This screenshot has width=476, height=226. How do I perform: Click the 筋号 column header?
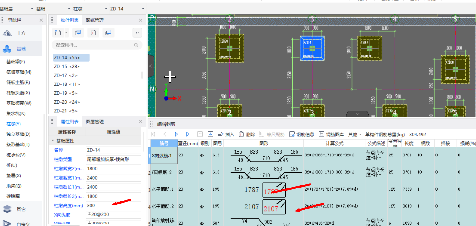tap(164, 143)
